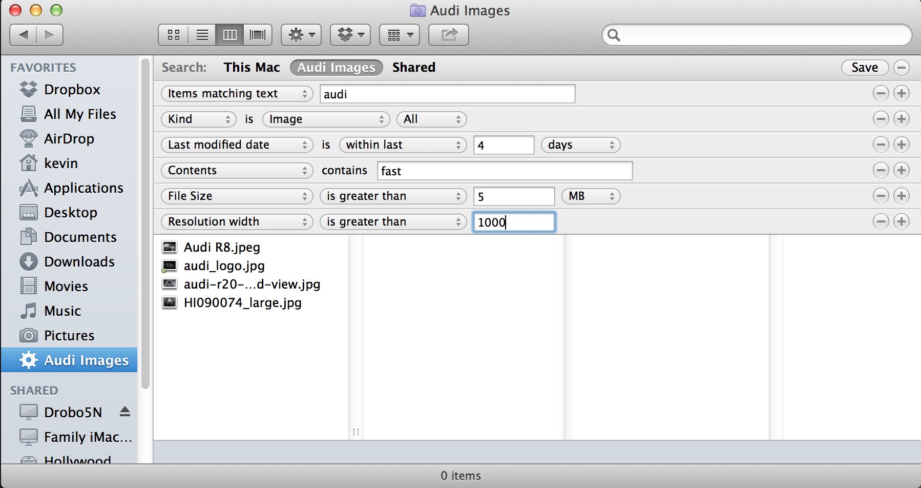The height and width of the screenshot is (488, 921).
Task: Focus the toolbar search field
Action: [757, 35]
